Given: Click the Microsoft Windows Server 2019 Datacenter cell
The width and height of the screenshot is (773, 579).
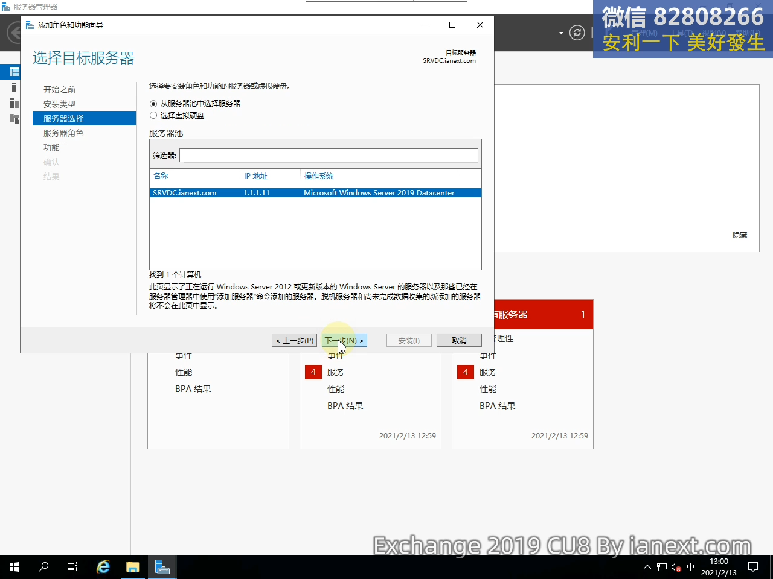Looking at the screenshot, I should tap(379, 193).
